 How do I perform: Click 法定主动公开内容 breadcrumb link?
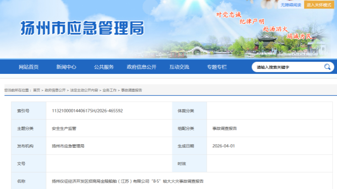coord(84,90)
